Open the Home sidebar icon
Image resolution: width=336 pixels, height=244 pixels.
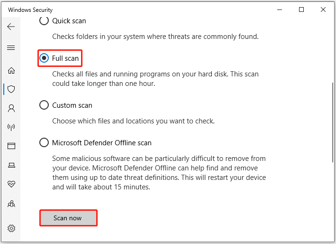click(x=11, y=70)
